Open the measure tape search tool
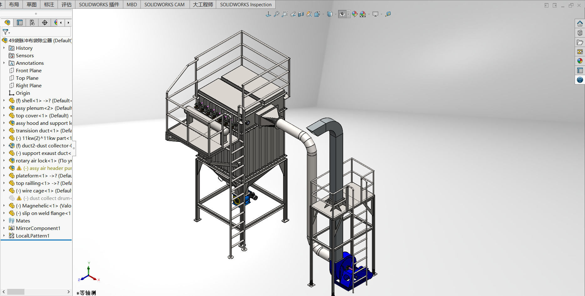The image size is (585, 296). [x=388, y=14]
